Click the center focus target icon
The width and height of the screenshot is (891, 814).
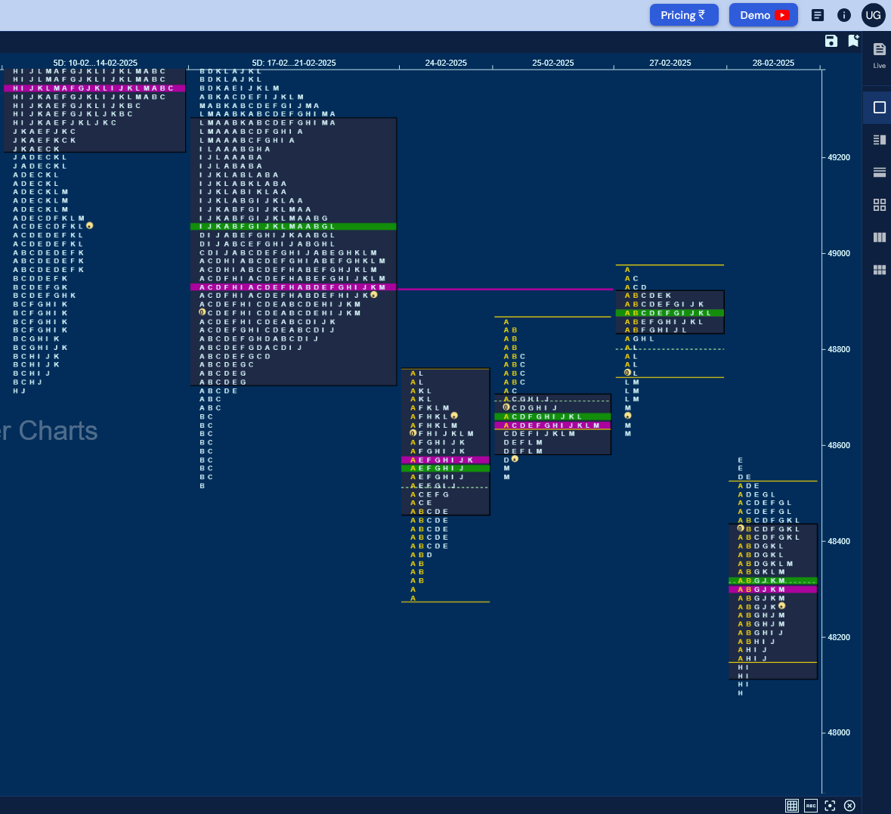[831, 806]
